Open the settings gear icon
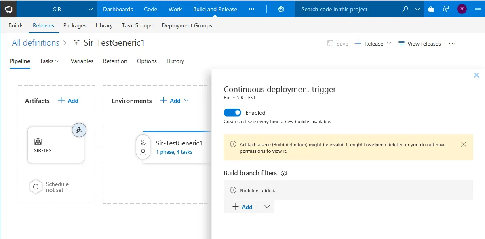Viewport: 485px width, 239px height. [281, 9]
